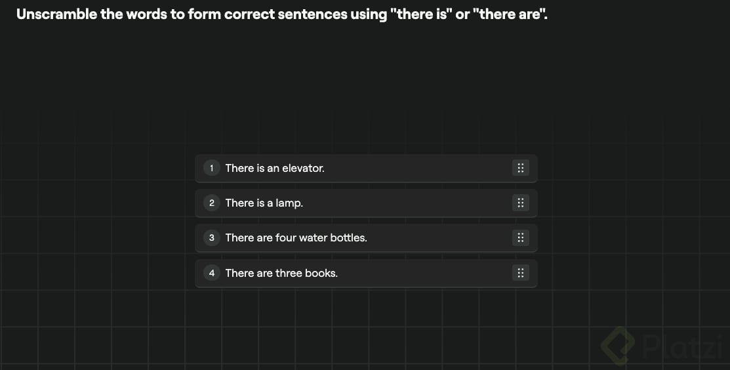Click drag handle for "There is an elevator"

pos(519,168)
